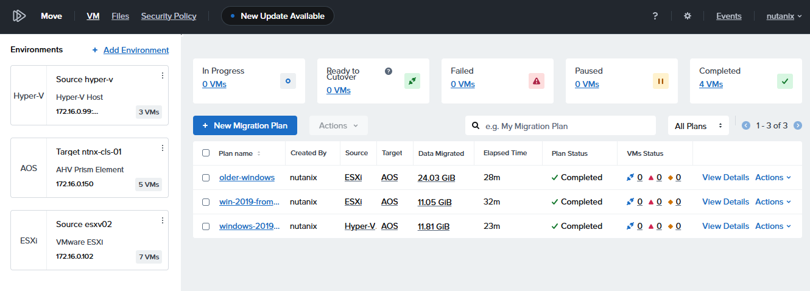The width and height of the screenshot is (810, 291).
Task: Open the Target ntnx-cls-01 options menu
Action: click(x=162, y=148)
